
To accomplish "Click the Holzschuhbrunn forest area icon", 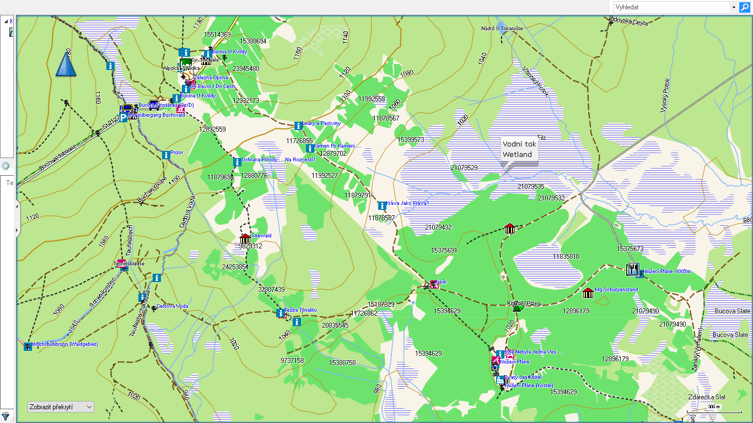I will click(x=27, y=346).
